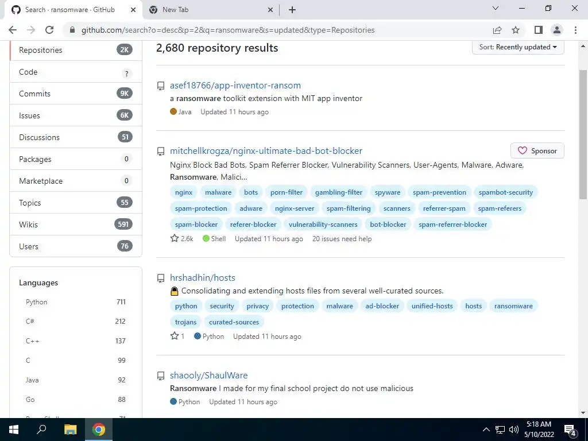Click the nginx topic tag
The image size is (588, 441).
coord(183,192)
